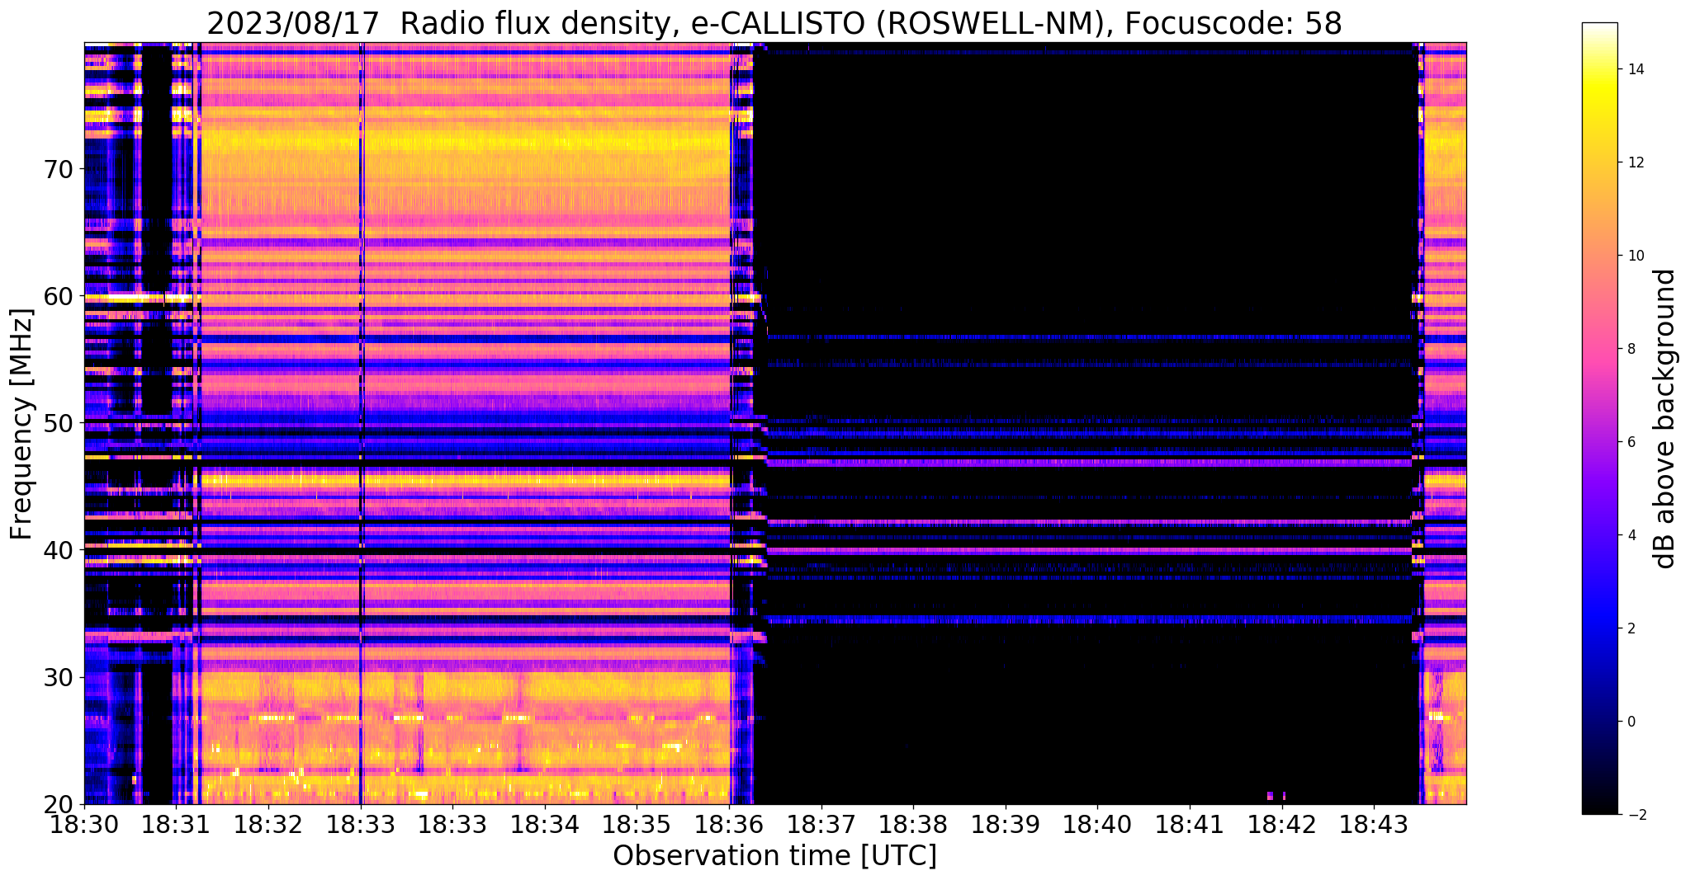Click the 18:34 time tick label
This screenshot has width=1690, height=880.
[x=545, y=826]
